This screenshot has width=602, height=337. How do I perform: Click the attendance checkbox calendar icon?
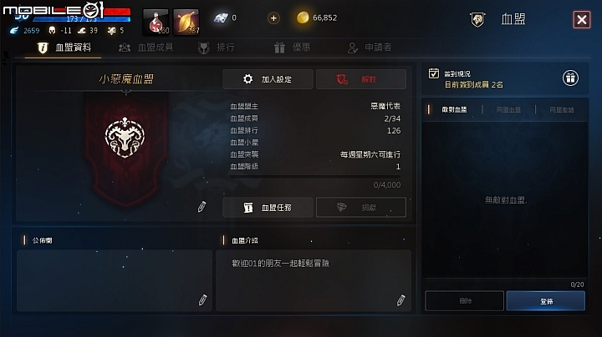434,73
